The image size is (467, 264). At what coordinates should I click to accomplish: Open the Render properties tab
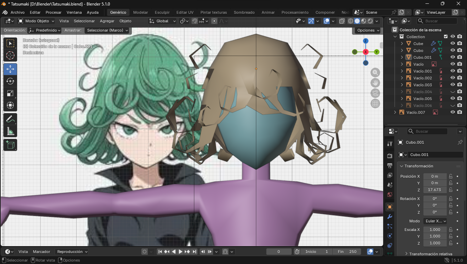[x=390, y=156]
